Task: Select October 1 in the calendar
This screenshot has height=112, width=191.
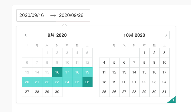Action: coord(144,53)
